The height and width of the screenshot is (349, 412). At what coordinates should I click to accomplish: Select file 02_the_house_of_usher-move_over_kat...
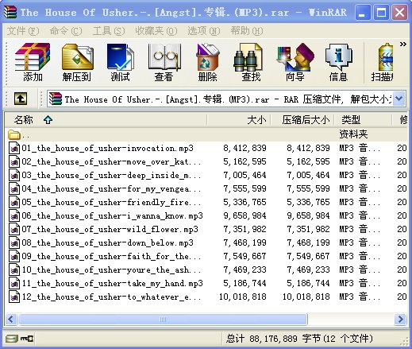tap(206, 161)
